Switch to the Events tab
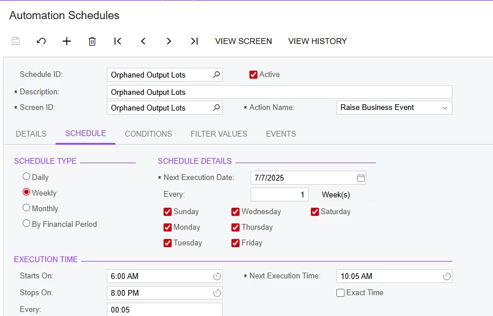 coord(281,134)
